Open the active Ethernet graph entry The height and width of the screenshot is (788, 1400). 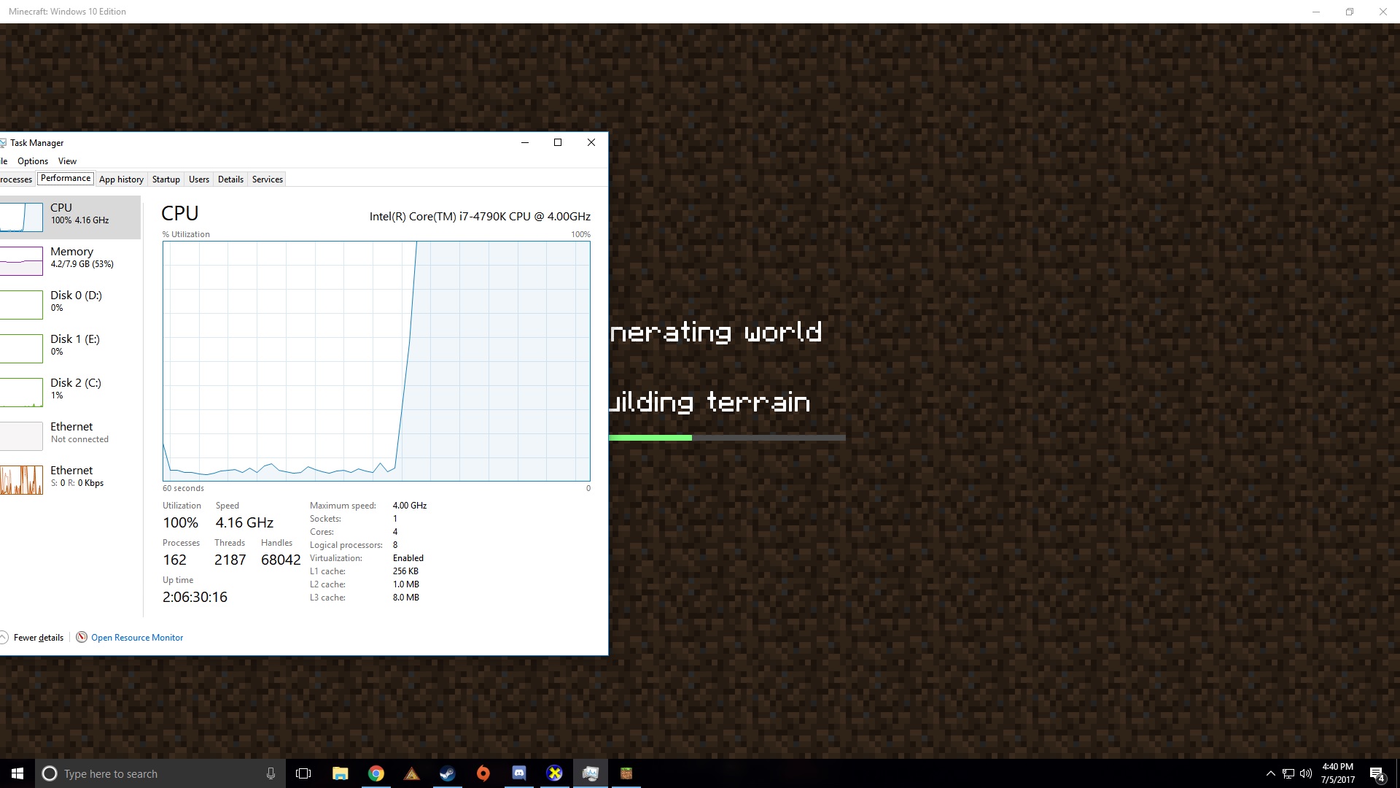pos(22,479)
